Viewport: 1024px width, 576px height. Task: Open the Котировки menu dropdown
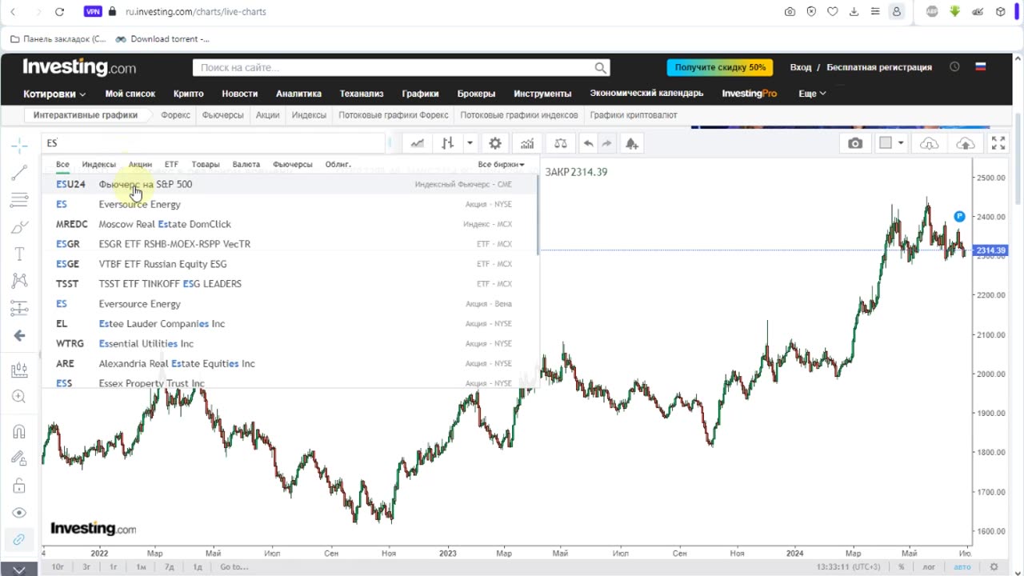54,94
